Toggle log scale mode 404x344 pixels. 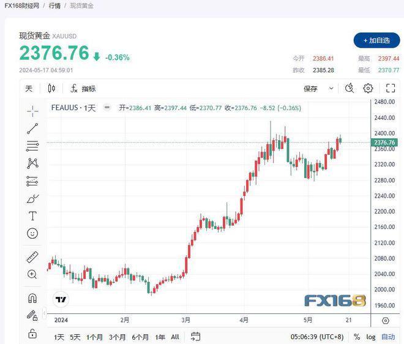tap(371, 337)
